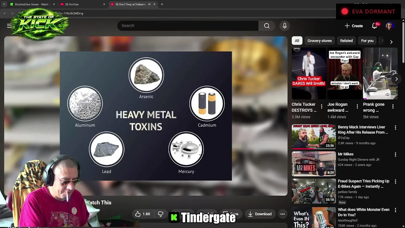The image size is (405, 228).
Task: Visit the petbee family channel
Action: click(x=347, y=192)
